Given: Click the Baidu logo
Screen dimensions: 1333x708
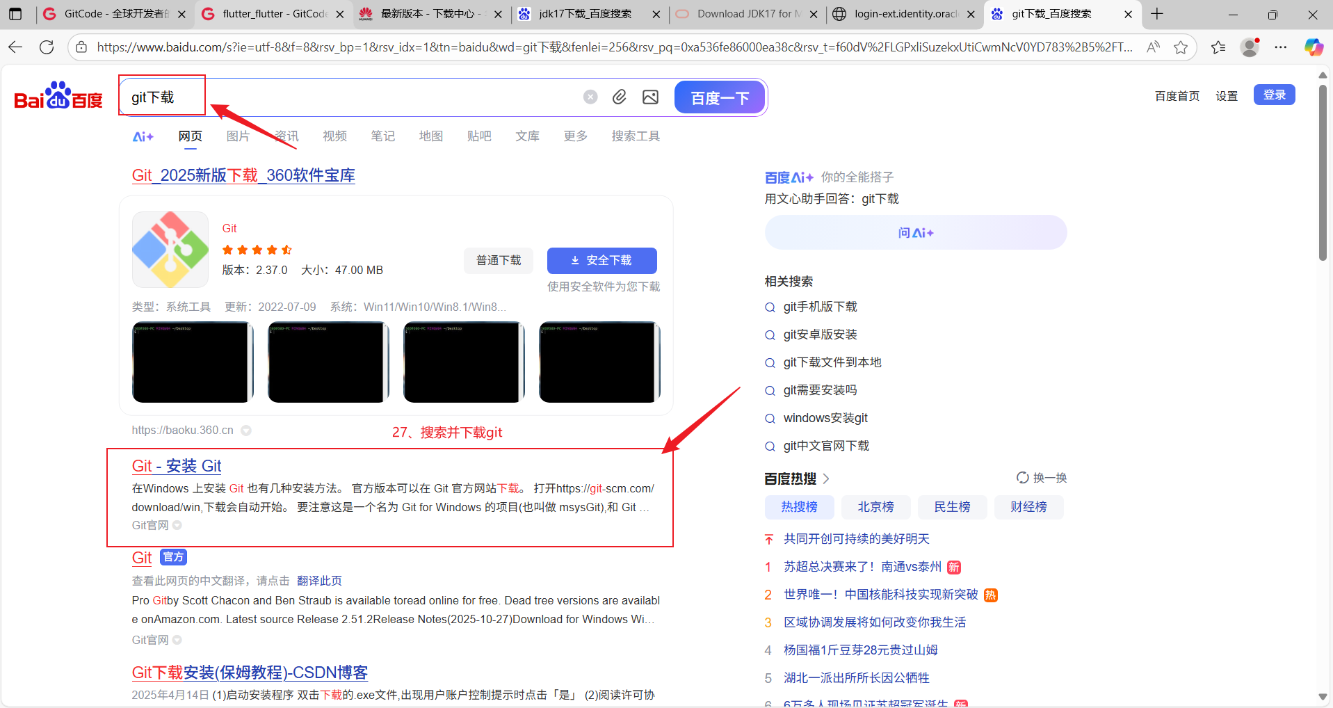Looking at the screenshot, I should (x=58, y=96).
